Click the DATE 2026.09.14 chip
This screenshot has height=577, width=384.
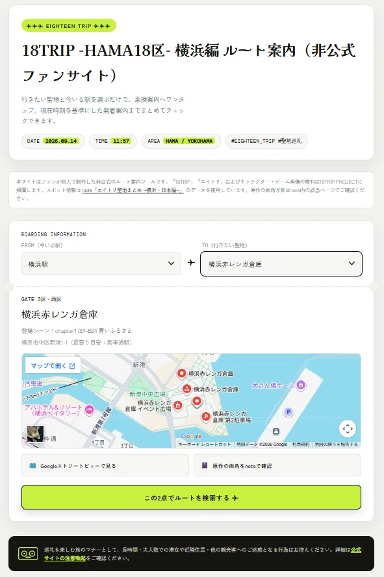point(53,141)
